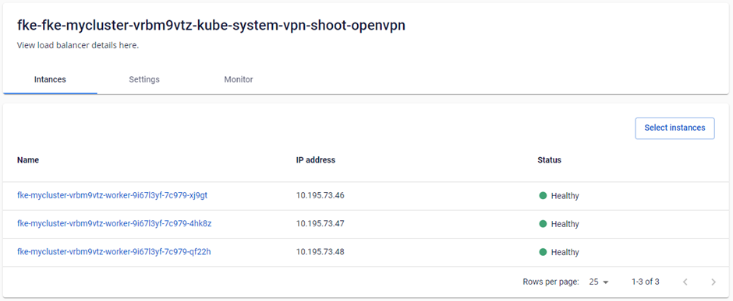
Task: Click the Name column header
Action: (x=28, y=159)
